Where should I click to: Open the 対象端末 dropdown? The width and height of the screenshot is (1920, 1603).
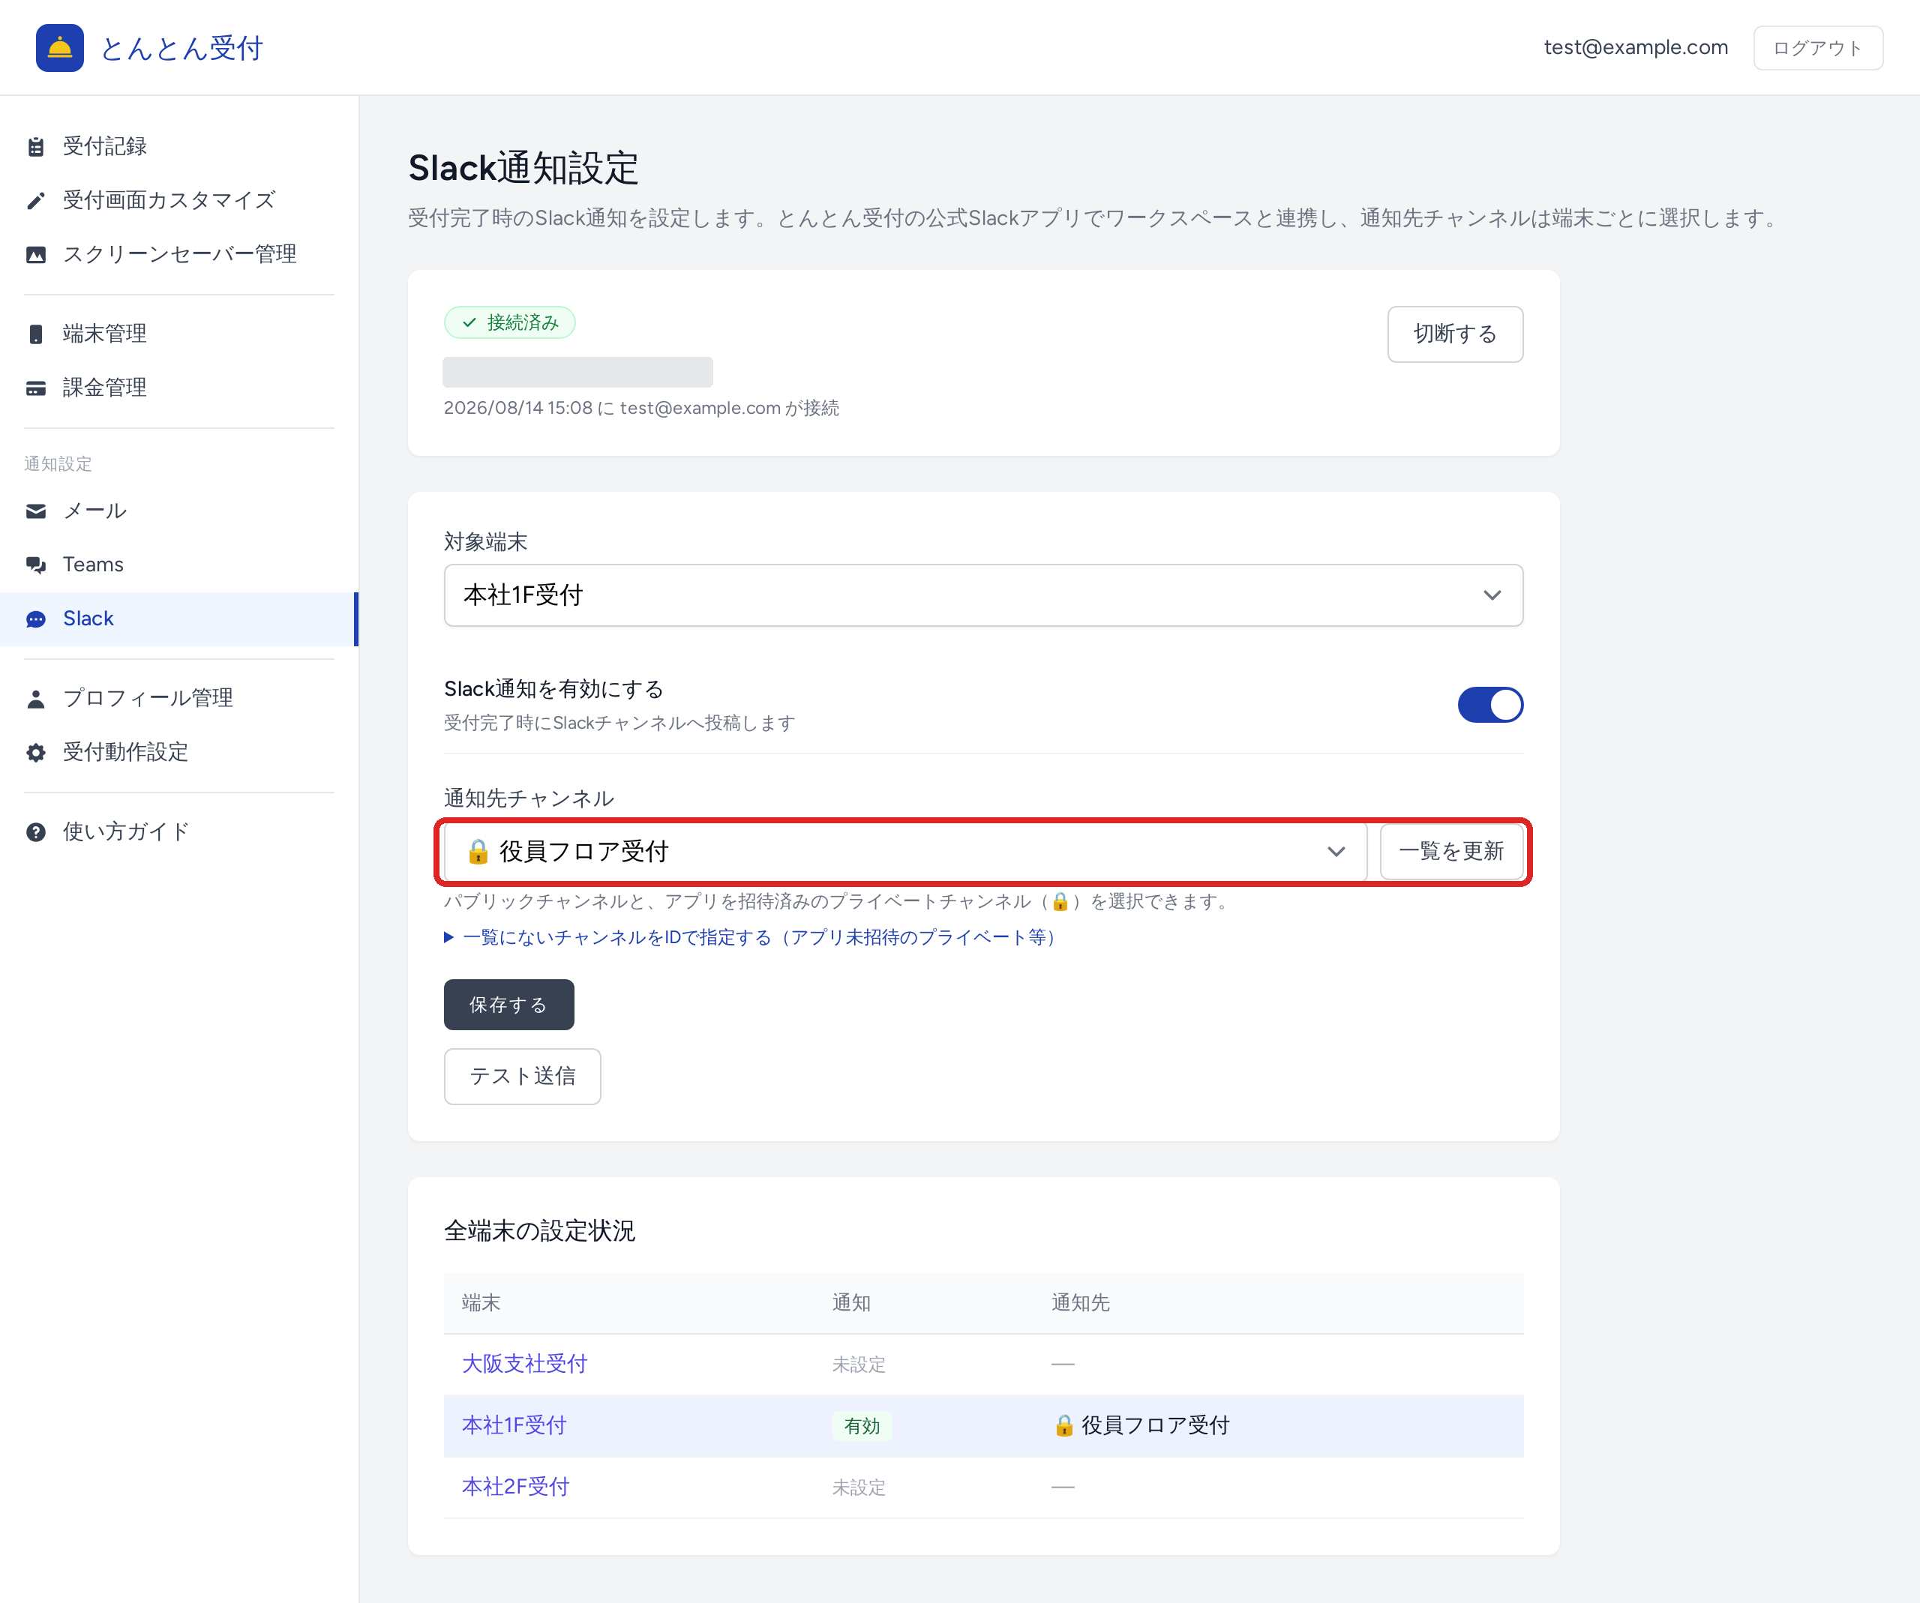click(984, 595)
